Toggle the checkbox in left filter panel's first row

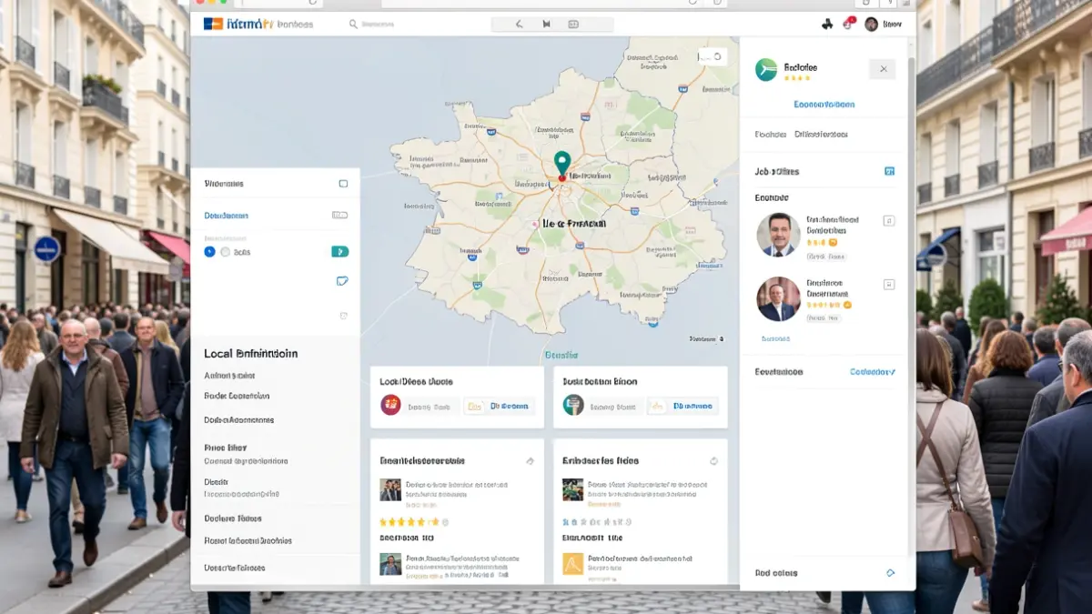tap(343, 184)
